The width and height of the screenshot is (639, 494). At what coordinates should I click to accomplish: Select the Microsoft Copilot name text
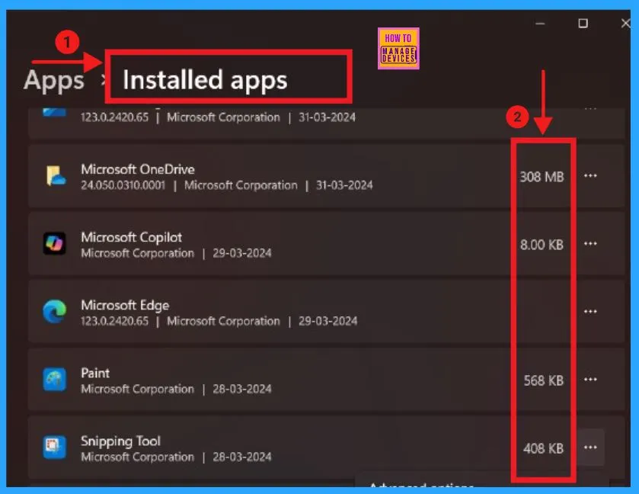(x=131, y=237)
